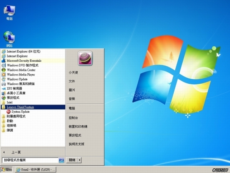Select the XPS 檢視器 text entry
Image resolution: width=230 pixels, height=173 pixels.
pos(14,89)
